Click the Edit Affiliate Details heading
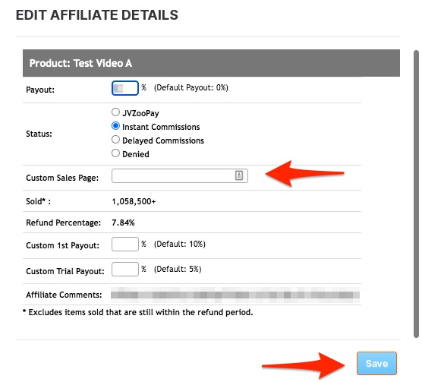 (x=97, y=14)
